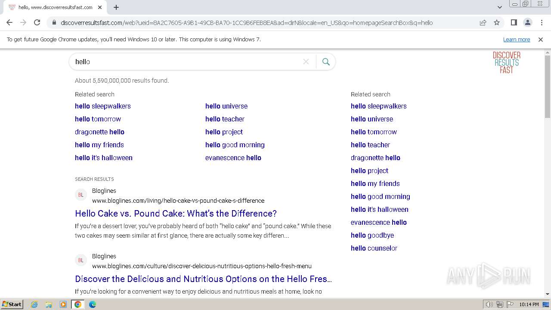Viewport: 551px width, 310px height.
Task: Open dragonette hello in right sidebar
Action: click(x=375, y=158)
